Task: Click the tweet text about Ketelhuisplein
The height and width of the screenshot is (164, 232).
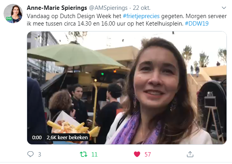Action: (127, 20)
